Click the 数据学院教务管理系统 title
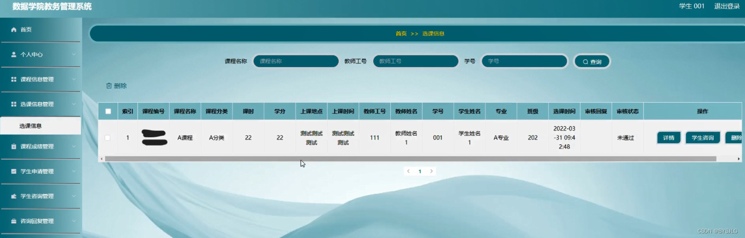The image size is (745, 238). (52, 6)
